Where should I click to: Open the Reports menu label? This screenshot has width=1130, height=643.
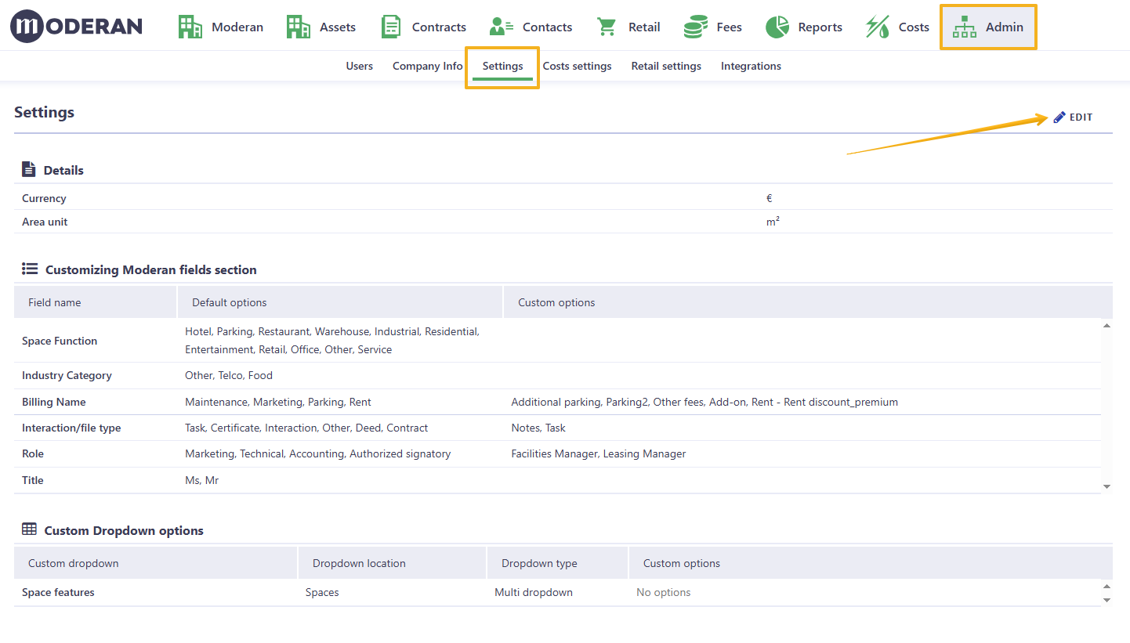coord(820,27)
